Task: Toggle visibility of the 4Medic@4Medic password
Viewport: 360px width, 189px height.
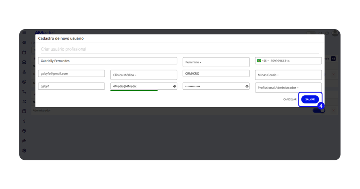Action: pos(175,86)
